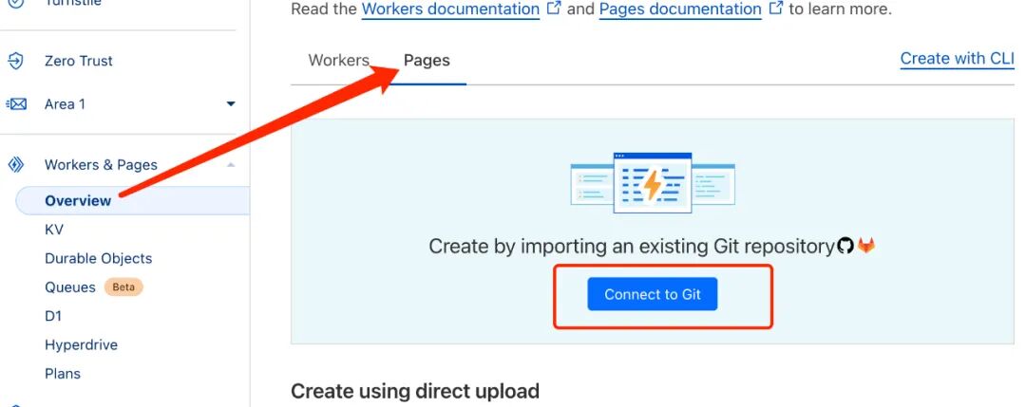Click the Beta badge next to Queues
Screen dimensions: 1026x407
pyautogui.click(x=123, y=287)
